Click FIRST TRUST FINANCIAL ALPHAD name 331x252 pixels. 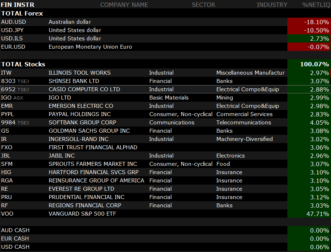pos(93,147)
